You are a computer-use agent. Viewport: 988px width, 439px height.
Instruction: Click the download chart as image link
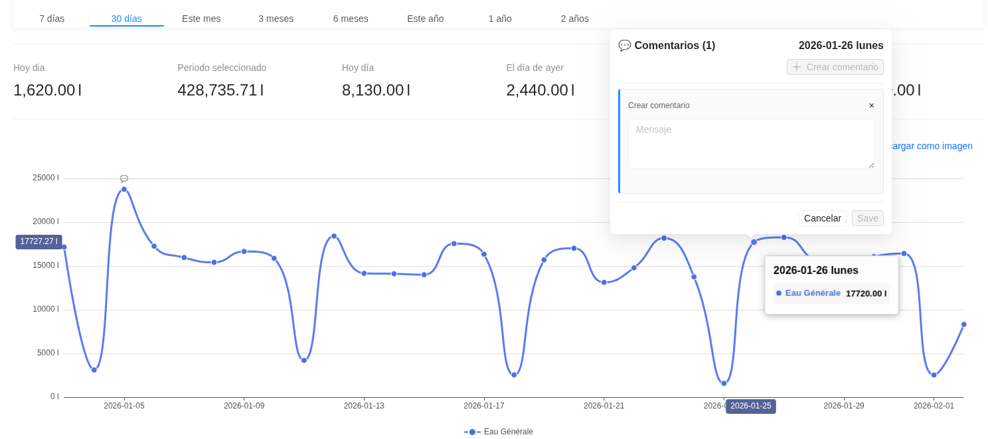point(930,146)
